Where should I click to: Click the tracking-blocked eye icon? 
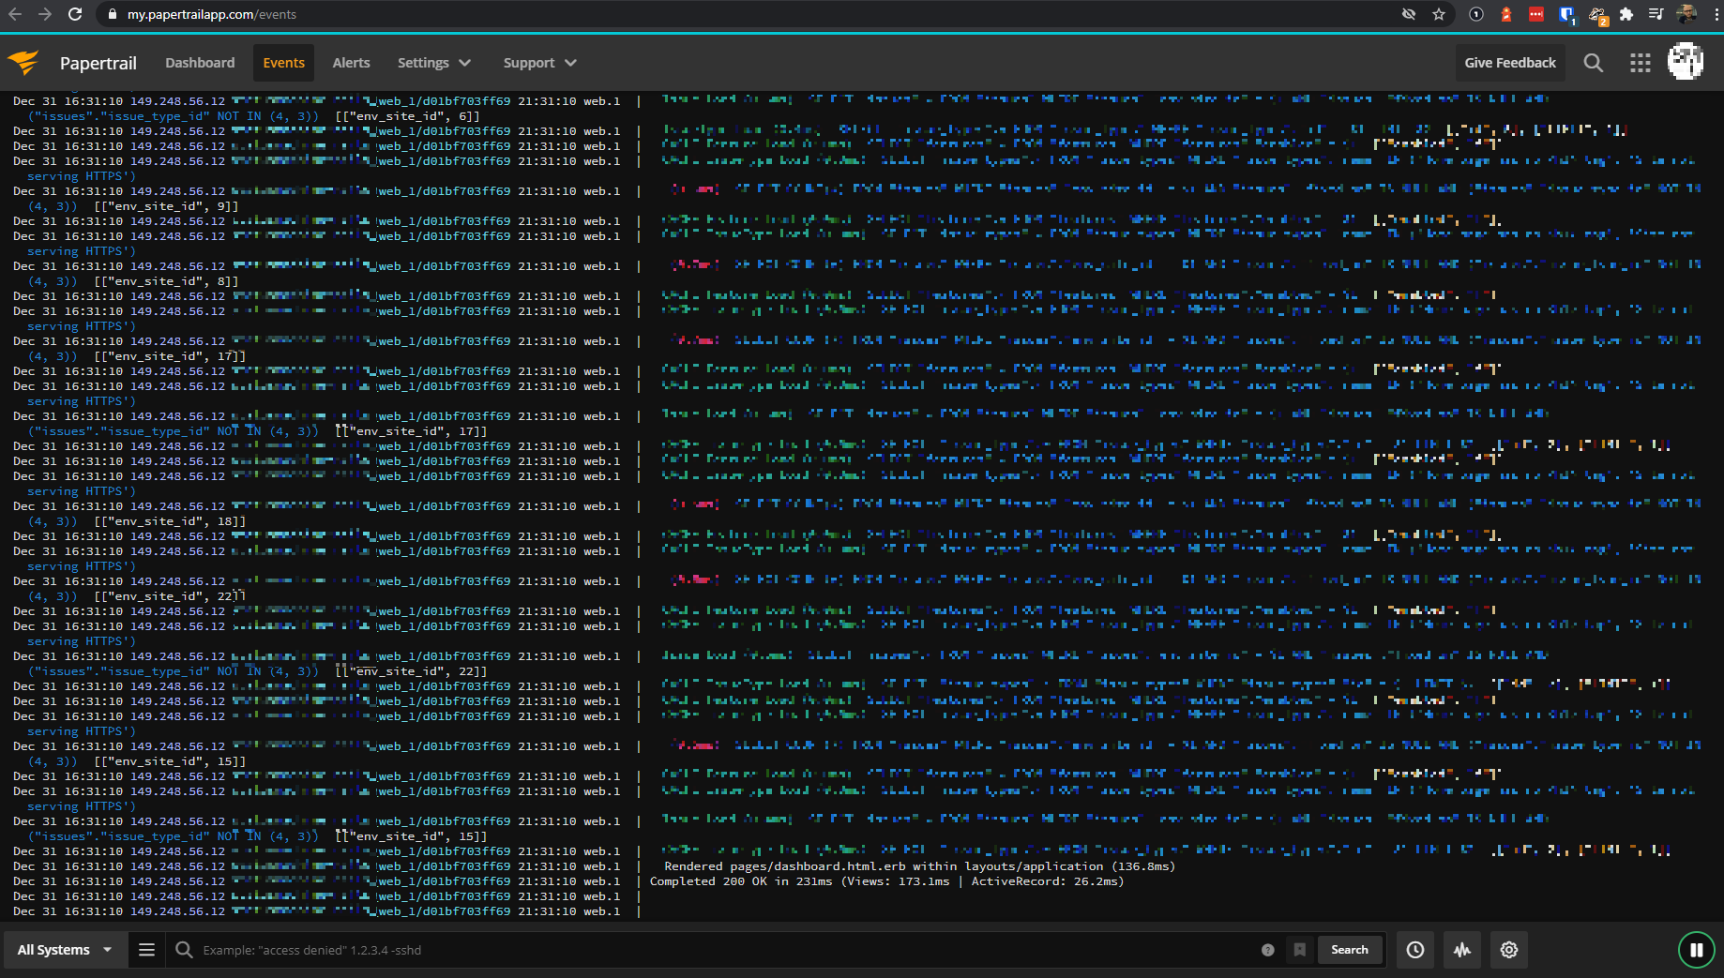1409,14
